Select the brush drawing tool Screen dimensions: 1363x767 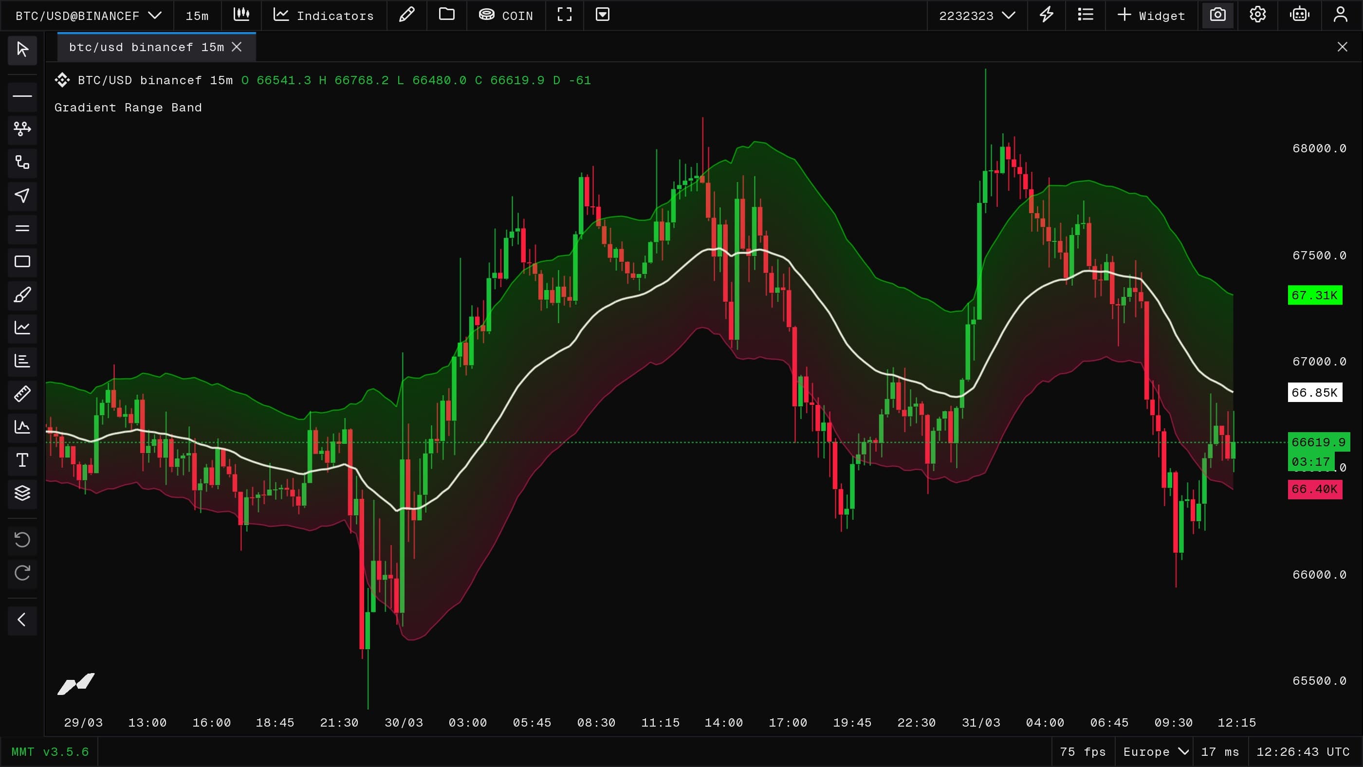22,294
